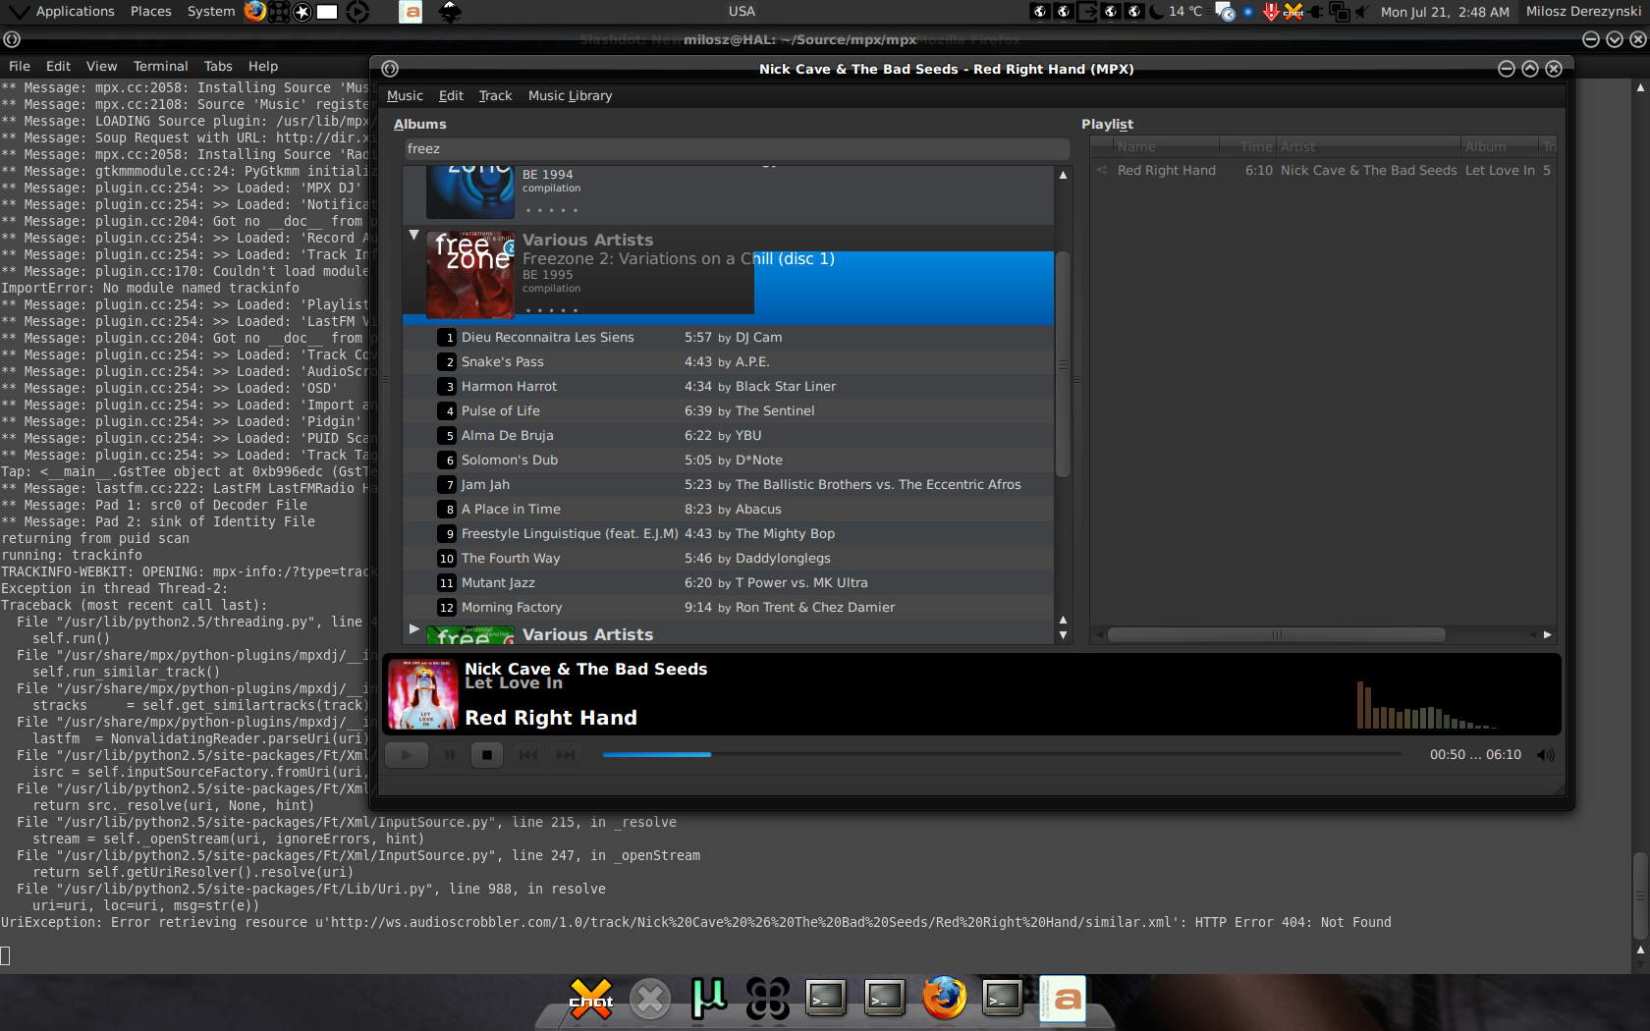Open the terminal's File menu
The height and width of the screenshot is (1031, 1650).
tap(20, 67)
